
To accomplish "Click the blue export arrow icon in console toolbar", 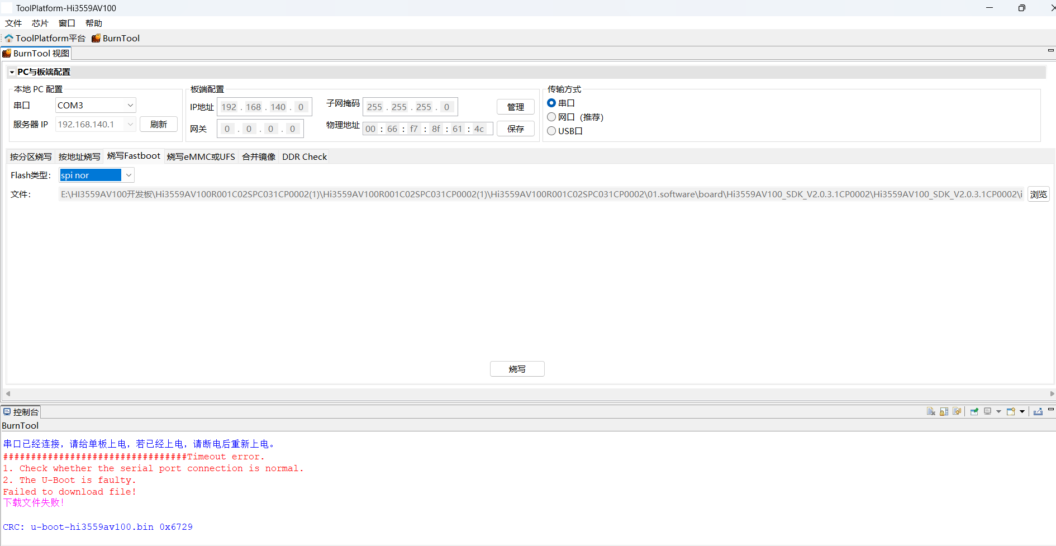I will 1038,412.
